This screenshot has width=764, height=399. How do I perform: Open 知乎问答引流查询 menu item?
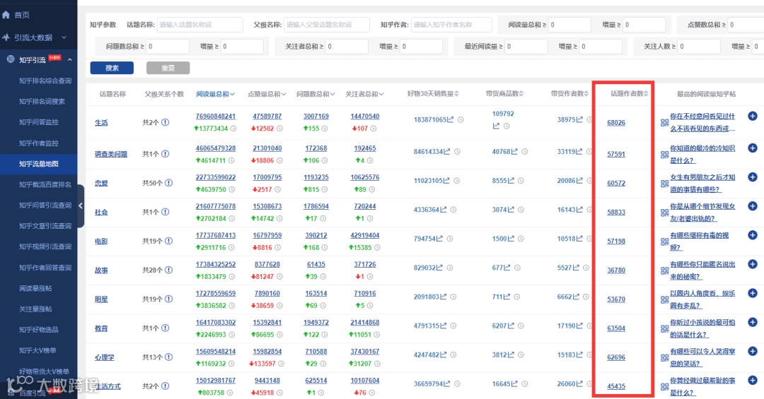(x=45, y=206)
